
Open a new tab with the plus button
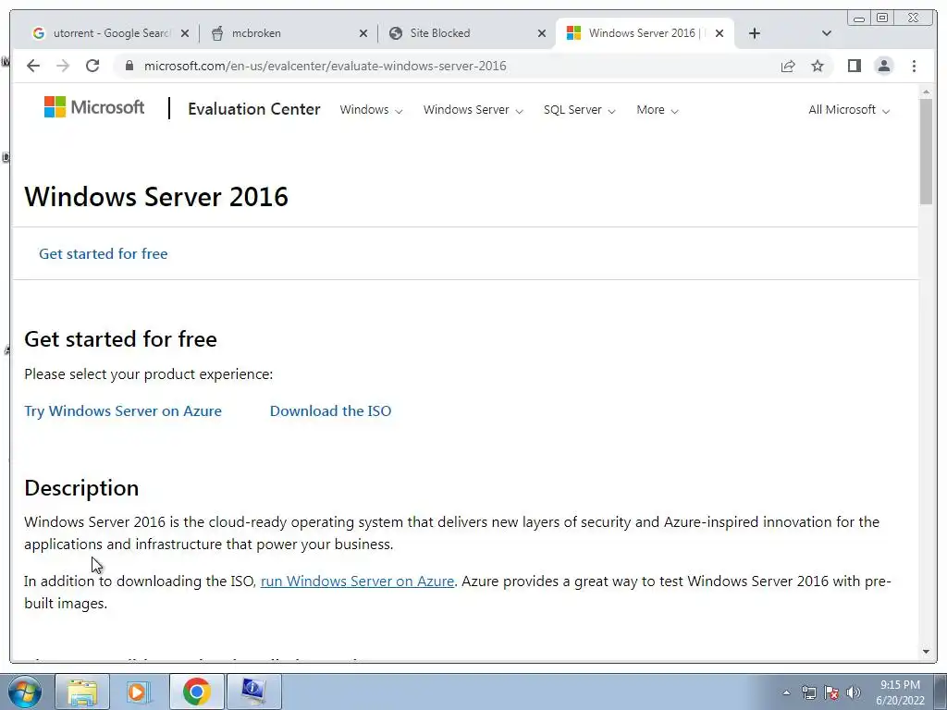tap(755, 33)
